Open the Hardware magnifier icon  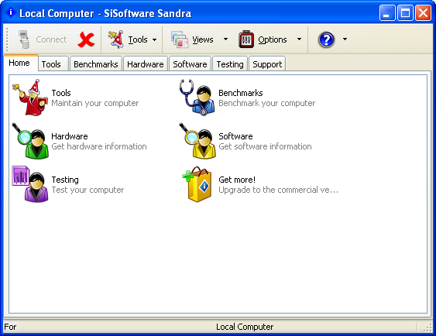(30, 141)
